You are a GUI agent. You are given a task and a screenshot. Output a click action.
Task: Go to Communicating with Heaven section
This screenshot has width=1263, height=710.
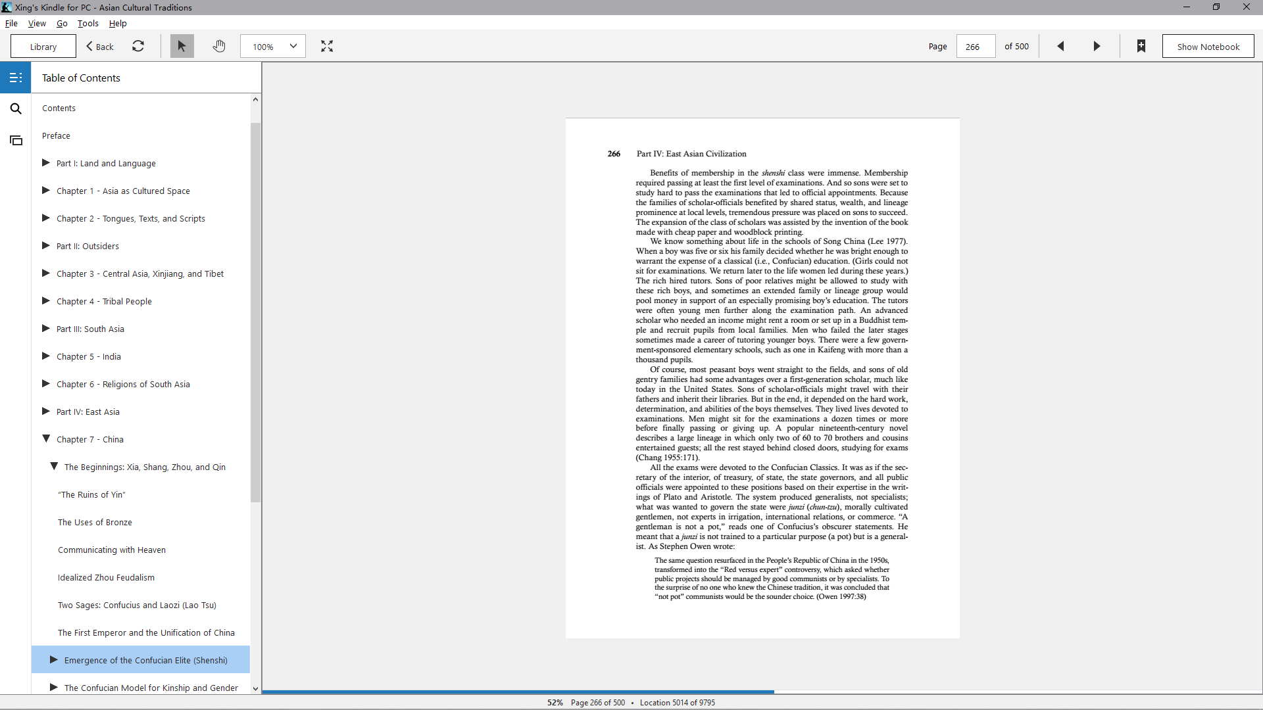click(112, 550)
